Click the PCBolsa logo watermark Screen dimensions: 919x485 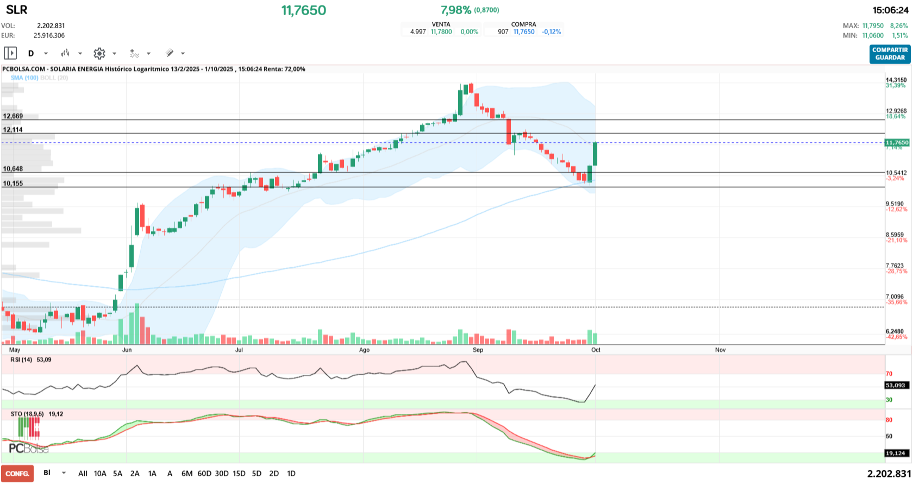click(28, 448)
